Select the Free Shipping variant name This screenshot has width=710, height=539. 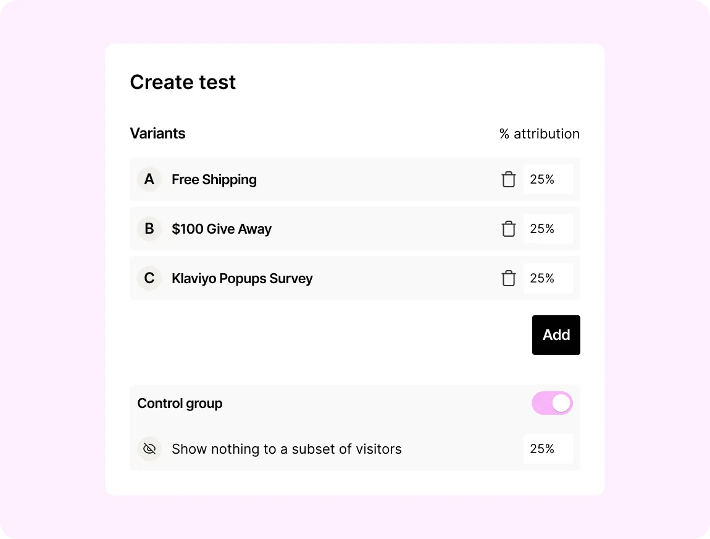click(x=214, y=179)
